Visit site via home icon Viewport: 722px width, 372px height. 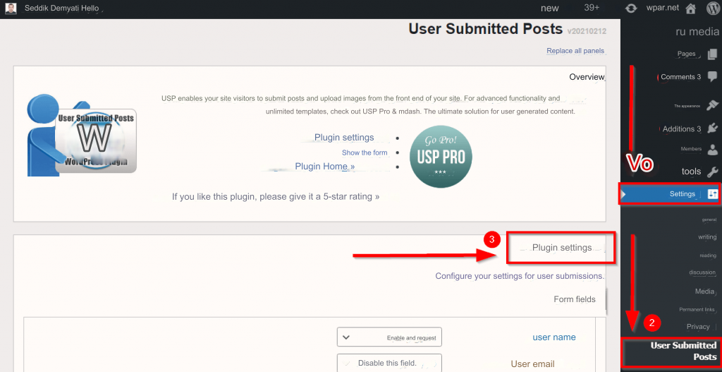click(x=690, y=8)
